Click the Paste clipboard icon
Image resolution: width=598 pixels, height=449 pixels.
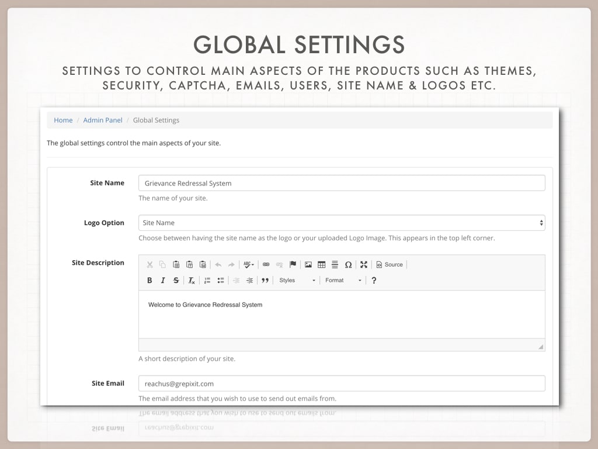176,265
